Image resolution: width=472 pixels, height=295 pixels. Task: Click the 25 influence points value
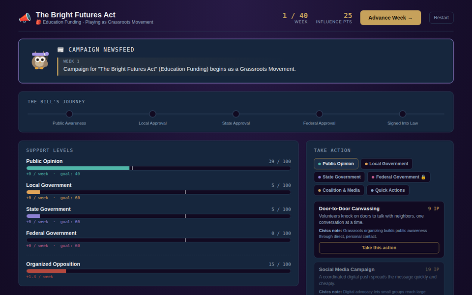coord(348,16)
